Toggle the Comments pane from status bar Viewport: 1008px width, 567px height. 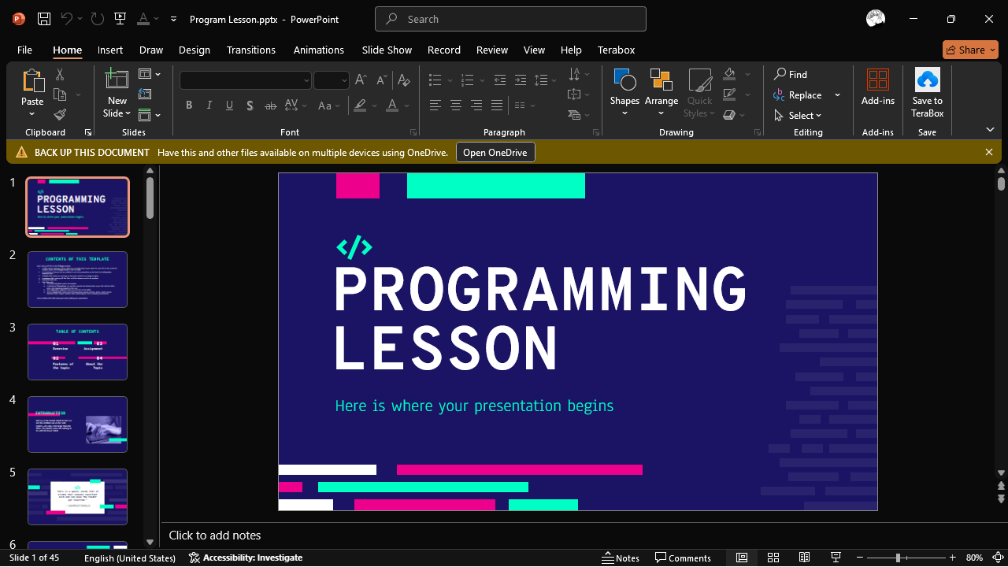point(683,558)
